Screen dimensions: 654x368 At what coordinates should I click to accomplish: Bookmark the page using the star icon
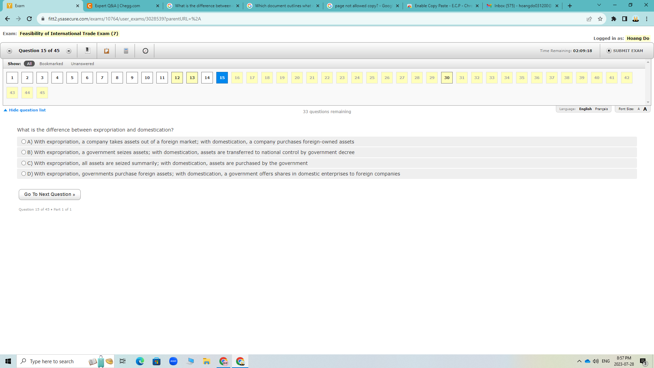600,19
